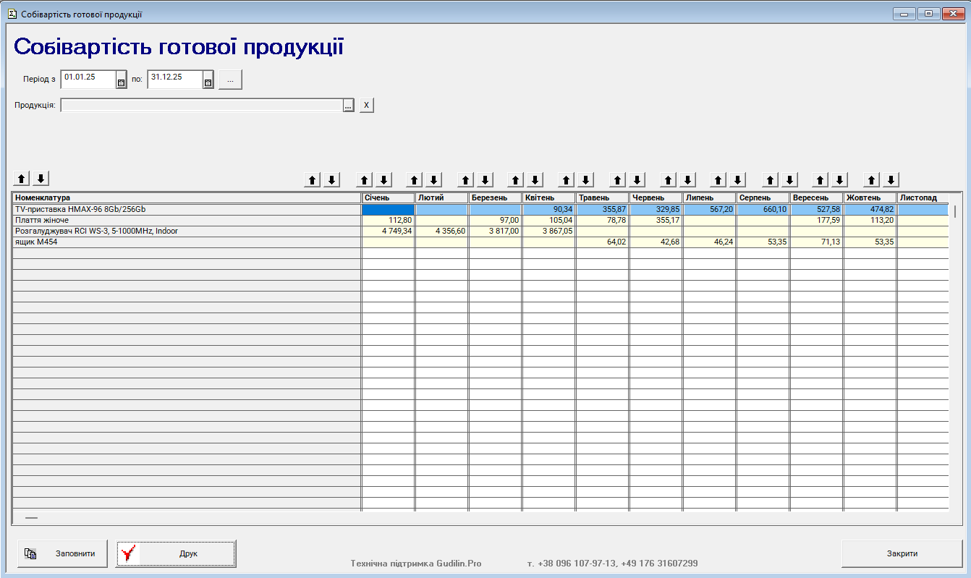971x578 pixels.
Task: Close the form using the Закрити button
Action: pyautogui.click(x=902, y=553)
